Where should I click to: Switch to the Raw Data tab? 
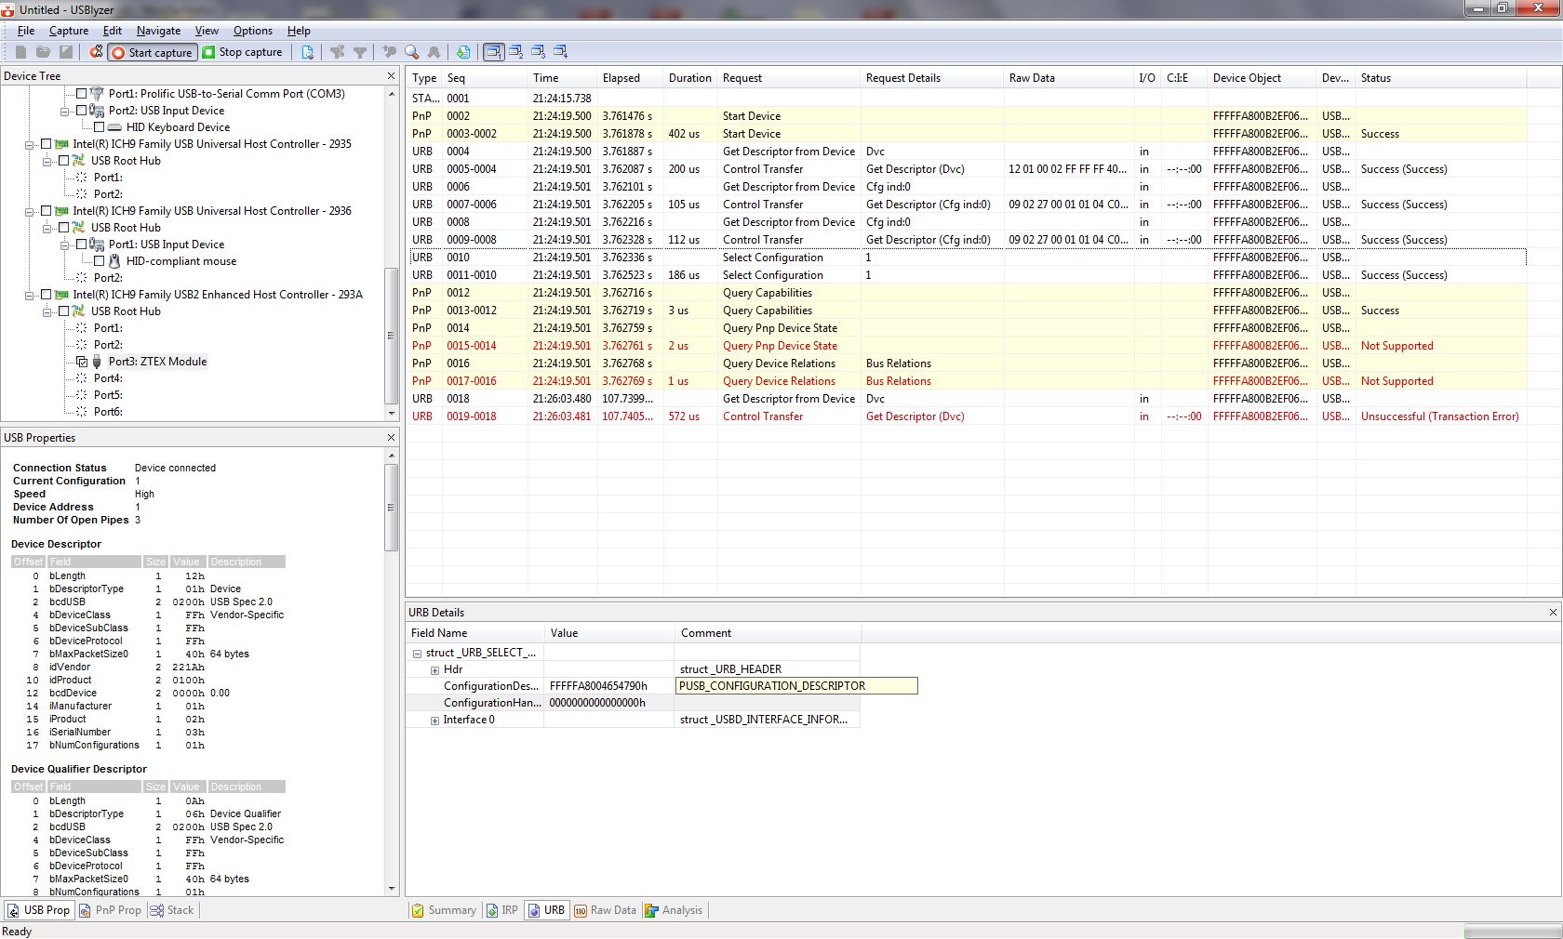[606, 910]
